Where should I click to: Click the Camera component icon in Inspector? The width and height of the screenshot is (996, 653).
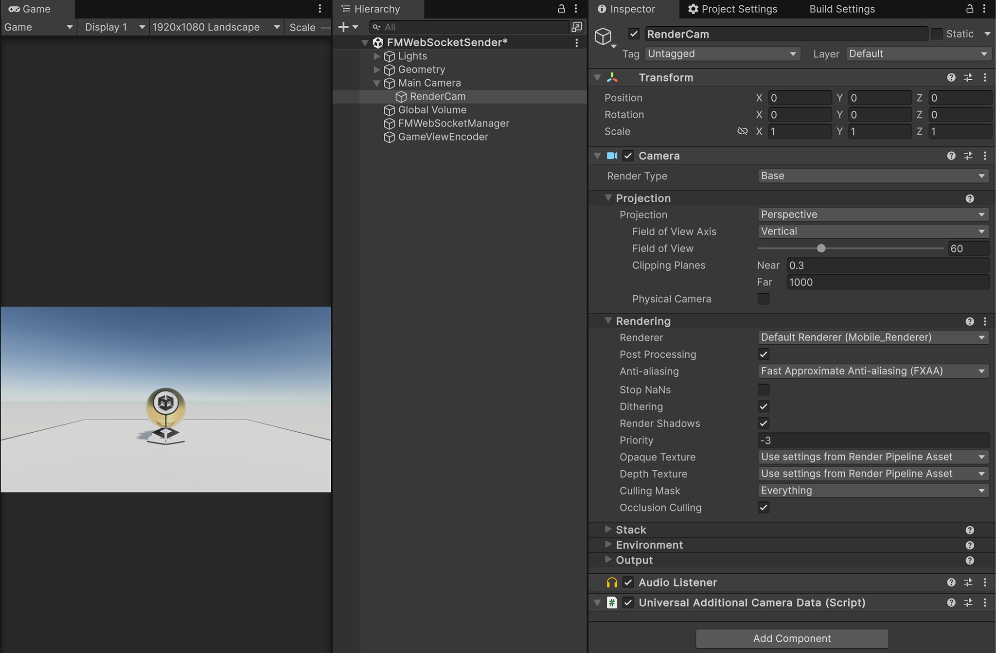(612, 156)
